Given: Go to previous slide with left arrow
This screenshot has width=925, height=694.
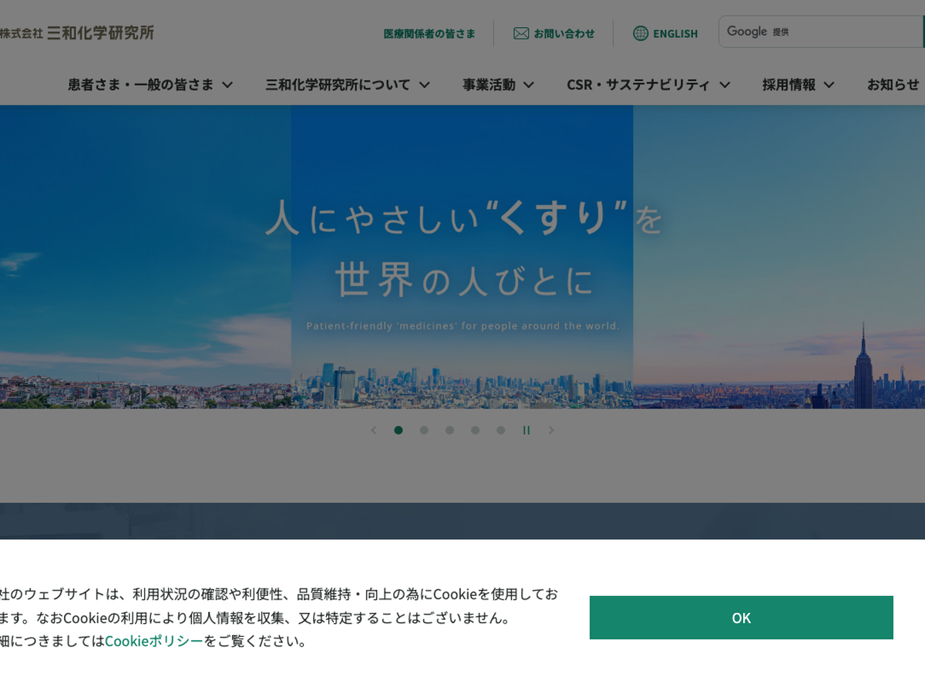Looking at the screenshot, I should (374, 430).
